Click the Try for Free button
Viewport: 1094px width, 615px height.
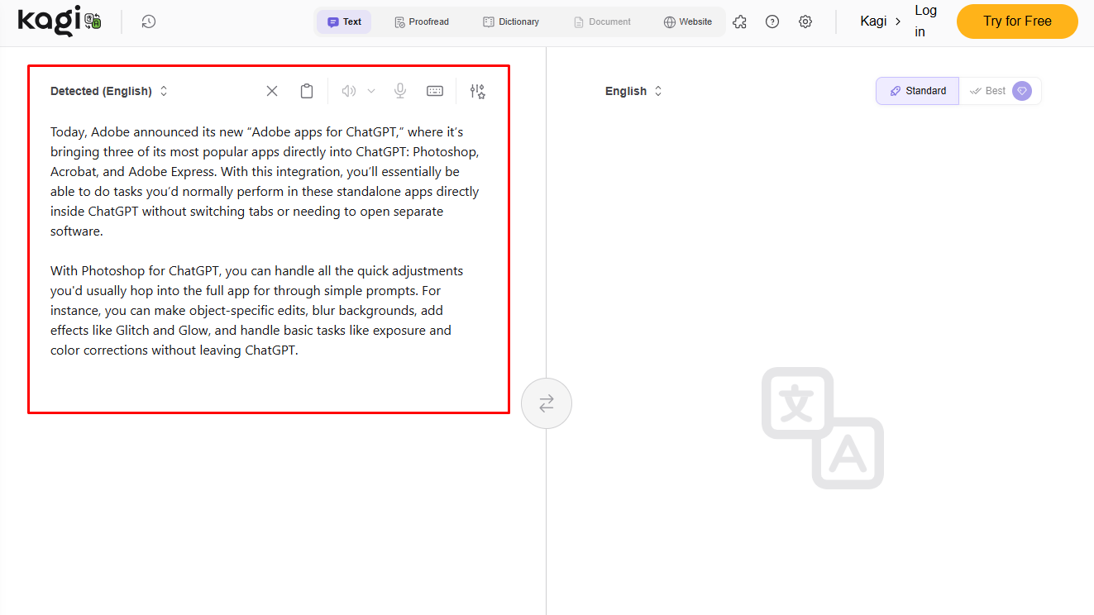(x=1017, y=21)
